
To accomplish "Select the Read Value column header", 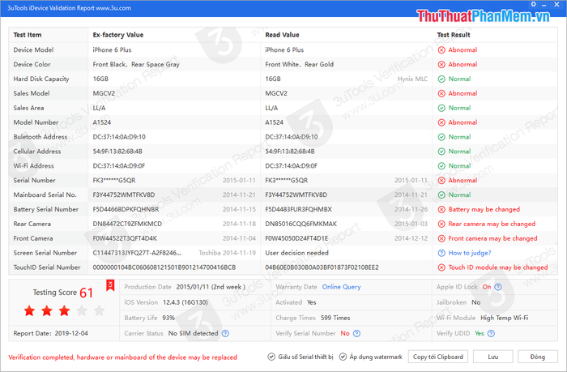I will pos(282,35).
